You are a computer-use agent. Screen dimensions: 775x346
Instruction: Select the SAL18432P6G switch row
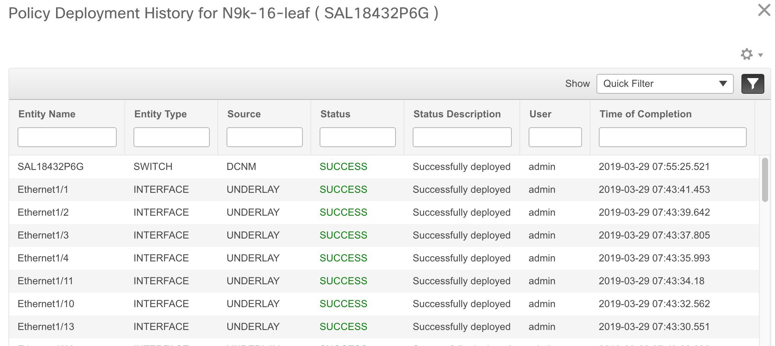pos(384,167)
